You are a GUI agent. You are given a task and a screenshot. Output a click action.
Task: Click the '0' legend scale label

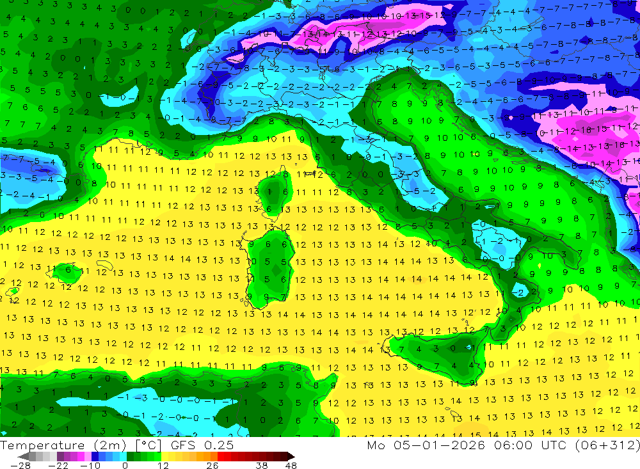tap(125, 465)
